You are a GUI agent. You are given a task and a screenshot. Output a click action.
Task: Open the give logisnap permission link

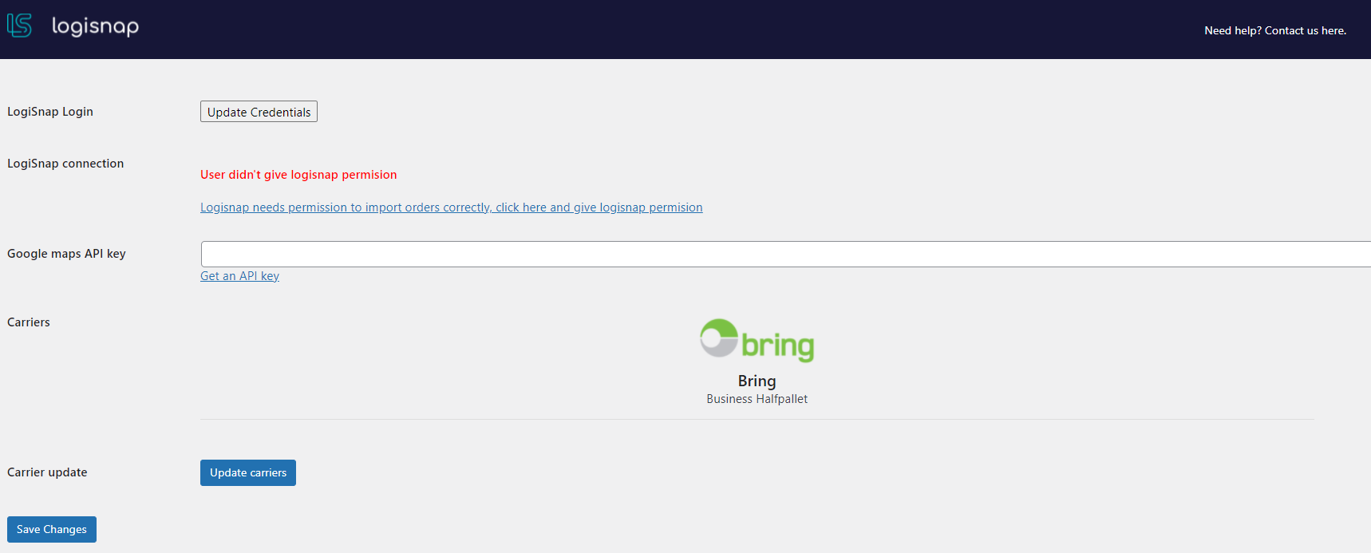pos(451,207)
